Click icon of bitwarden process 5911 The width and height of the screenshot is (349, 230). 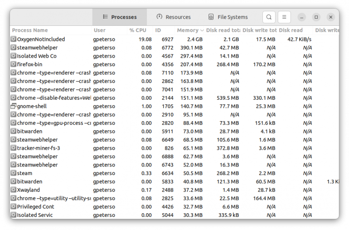point(14,131)
